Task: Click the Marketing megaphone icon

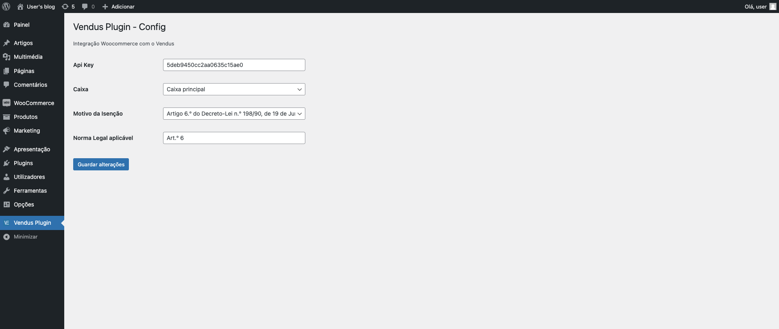Action: [7, 131]
